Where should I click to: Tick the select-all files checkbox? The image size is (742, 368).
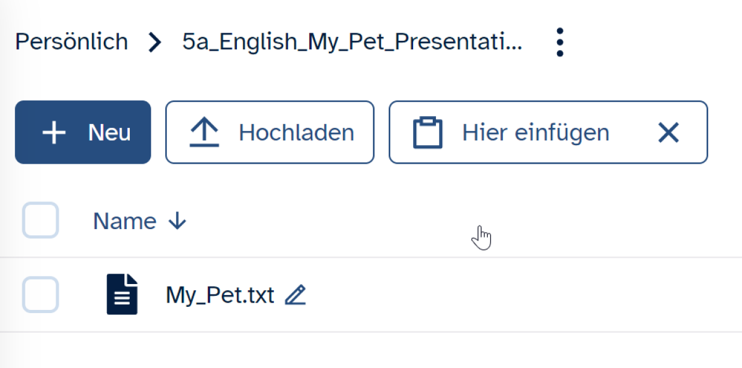41,220
